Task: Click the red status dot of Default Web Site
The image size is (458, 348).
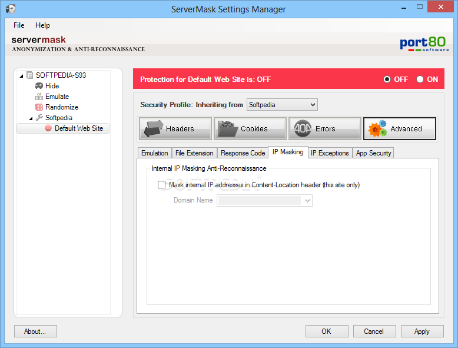Action: pos(48,128)
